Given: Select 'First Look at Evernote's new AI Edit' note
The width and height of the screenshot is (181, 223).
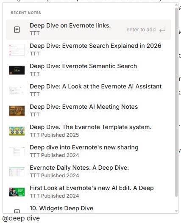Looking at the screenshot, I should coord(88,192).
